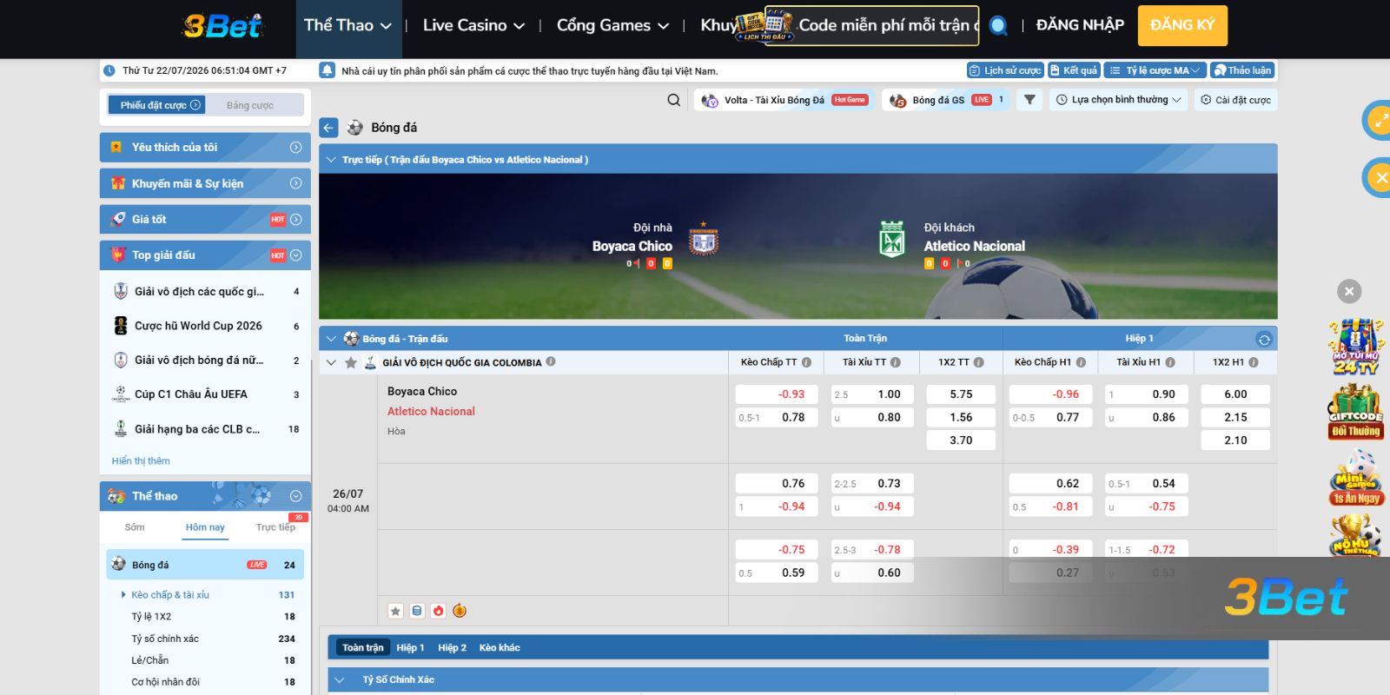The width and height of the screenshot is (1390, 695).
Task: Click Atletico Nacional team name in odds row
Action: pos(431,412)
